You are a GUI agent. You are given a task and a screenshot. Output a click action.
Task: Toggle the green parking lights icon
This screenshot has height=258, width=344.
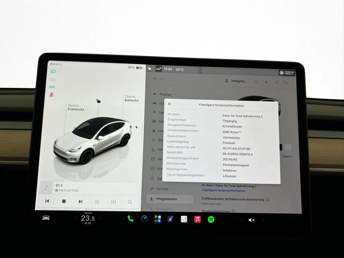(52, 87)
